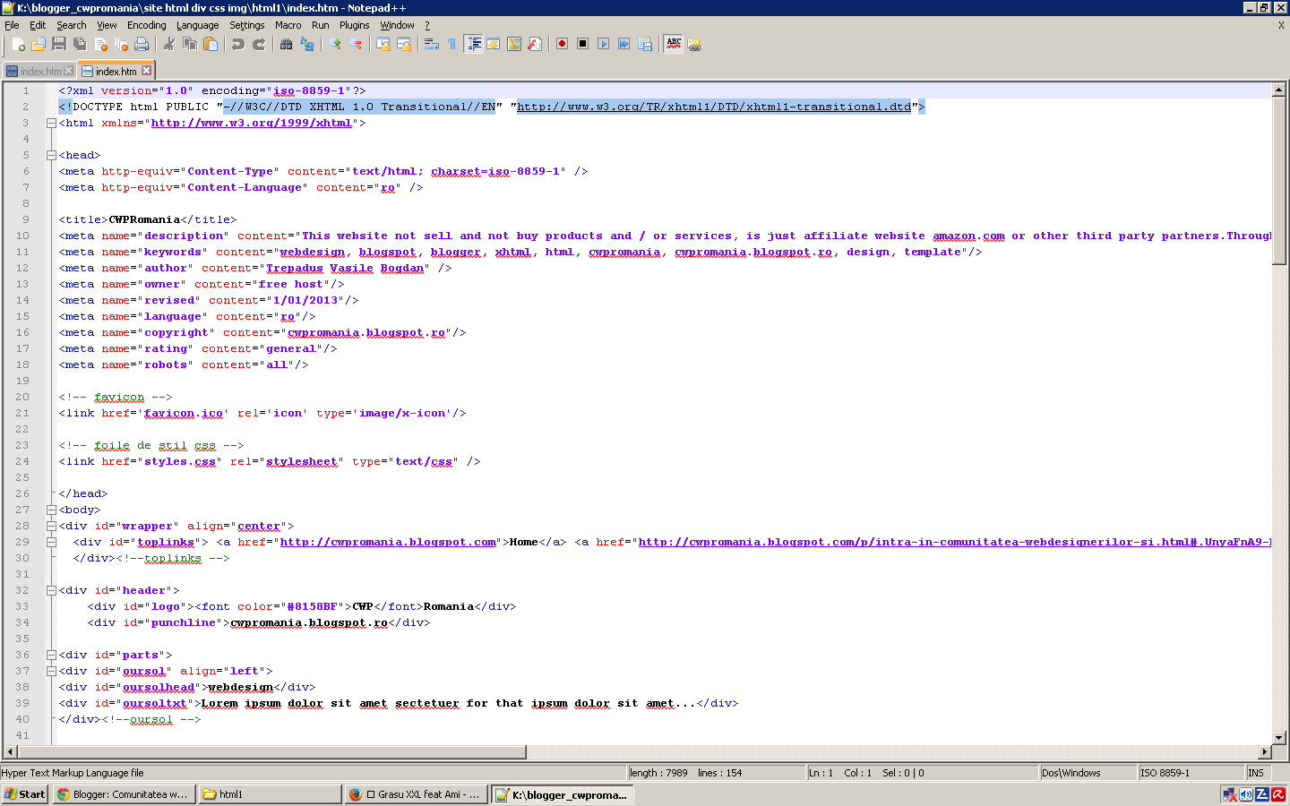Screen dimensions: 1290x806
Task: Collapse the wrapper div fold on line 28
Action: coord(51,527)
